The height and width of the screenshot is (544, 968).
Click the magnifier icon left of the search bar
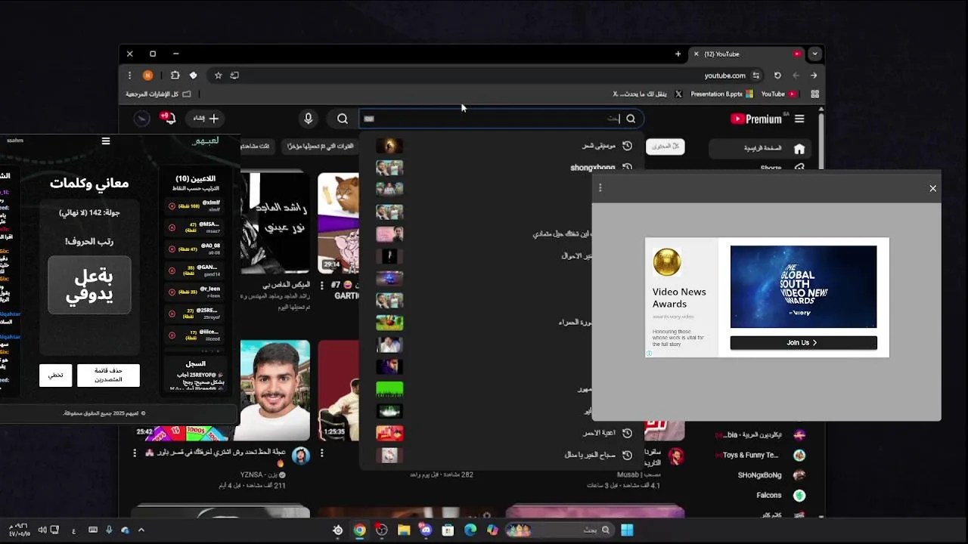(x=343, y=119)
